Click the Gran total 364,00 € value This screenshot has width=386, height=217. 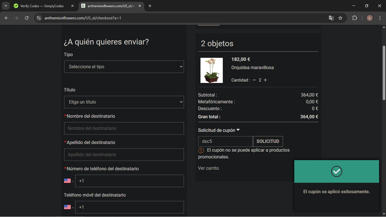click(x=309, y=117)
